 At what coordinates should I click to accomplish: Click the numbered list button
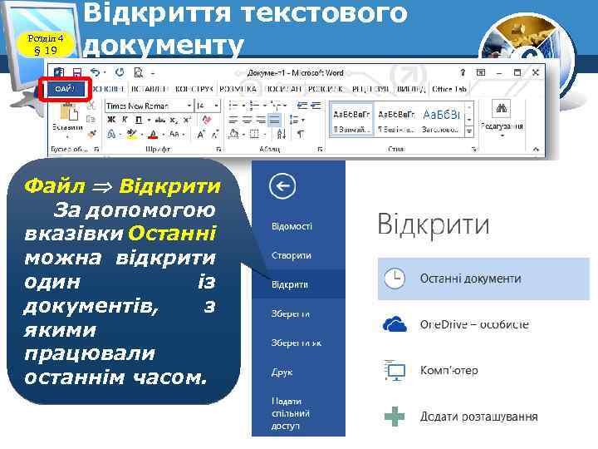tap(253, 105)
